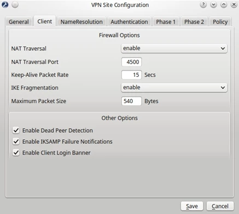This screenshot has height=214, width=239.
Task: Click the Maximum Packet Size field
Action: (x=131, y=101)
